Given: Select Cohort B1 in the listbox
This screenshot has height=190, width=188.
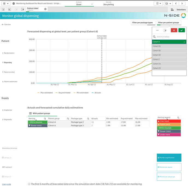Looking at the screenshot, I should [169, 46].
